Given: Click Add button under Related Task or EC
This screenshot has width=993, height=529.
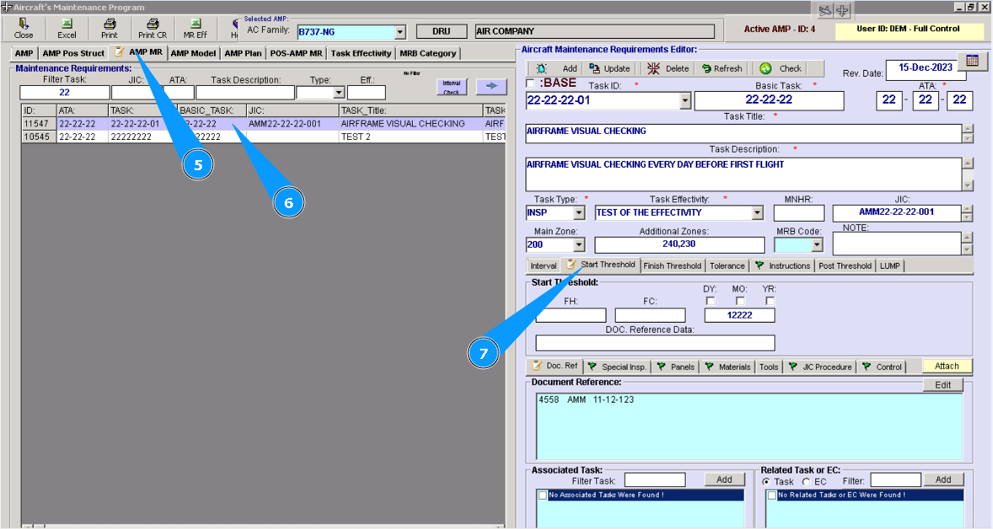Looking at the screenshot, I should pyautogui.click(x=943, y=479).
